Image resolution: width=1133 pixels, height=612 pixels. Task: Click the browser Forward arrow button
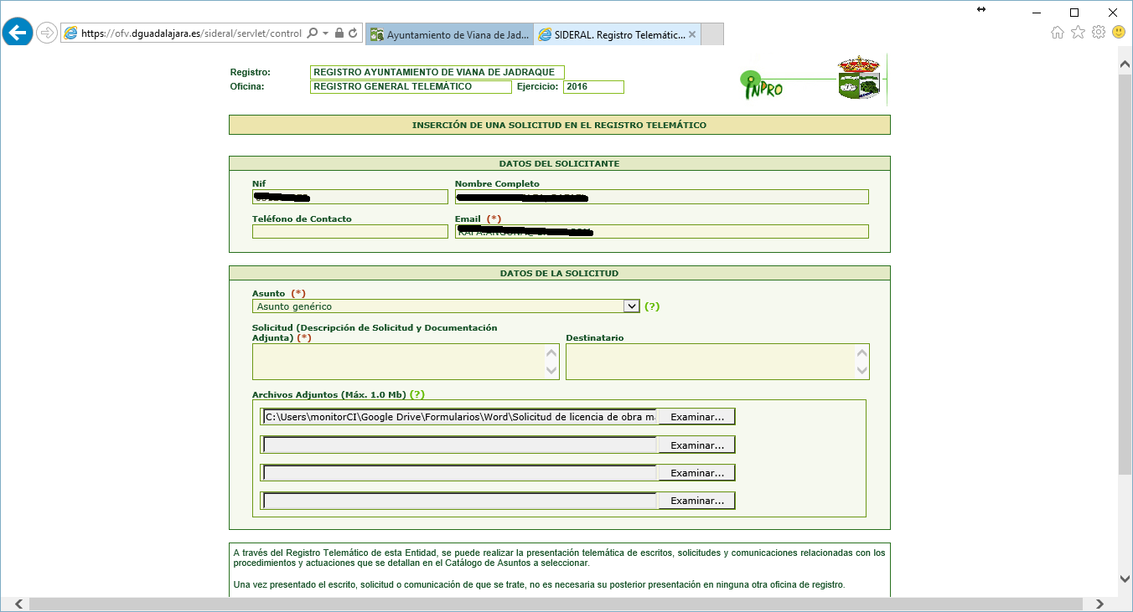pos(47,33)
